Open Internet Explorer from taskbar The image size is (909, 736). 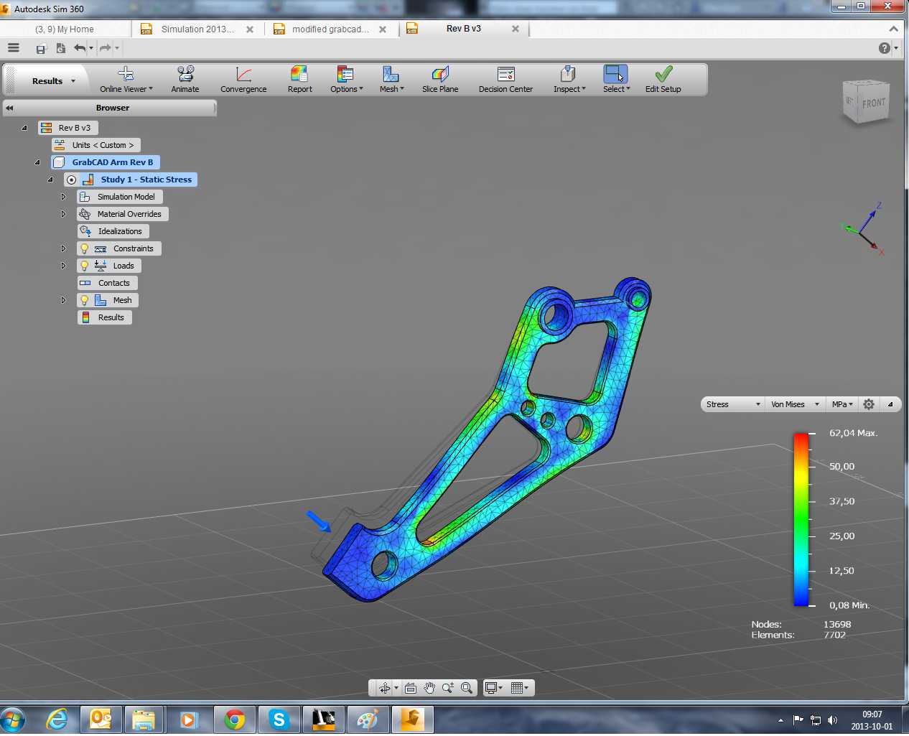[x=56, y=719]
